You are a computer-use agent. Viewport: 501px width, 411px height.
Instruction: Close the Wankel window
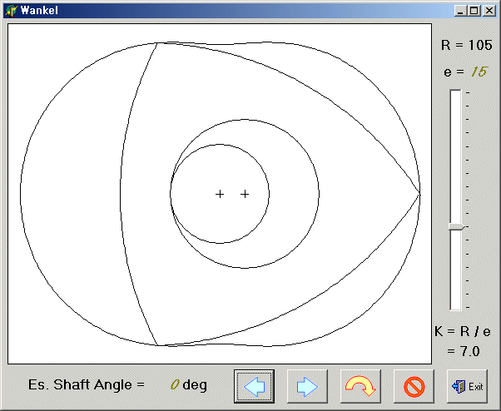point(489,11)
